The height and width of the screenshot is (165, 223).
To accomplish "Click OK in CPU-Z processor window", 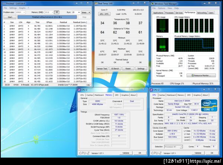I will tap(212, 153).
